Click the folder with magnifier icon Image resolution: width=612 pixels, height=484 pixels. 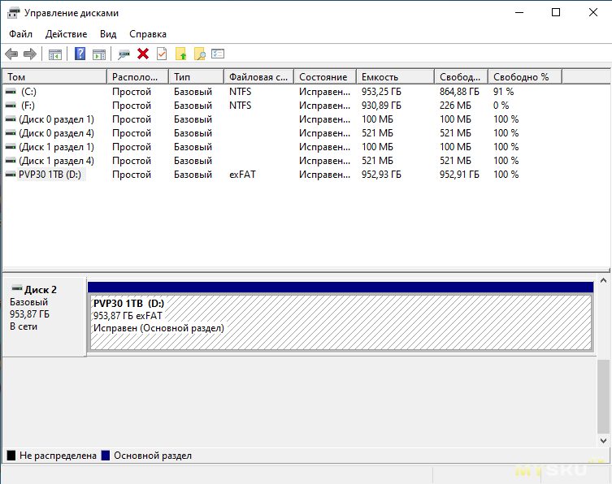pos(199,54)
